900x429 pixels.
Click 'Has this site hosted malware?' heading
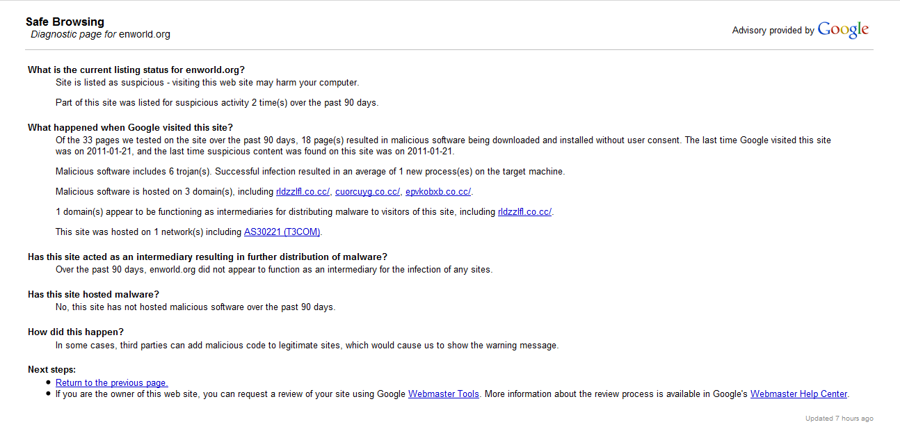93,295
